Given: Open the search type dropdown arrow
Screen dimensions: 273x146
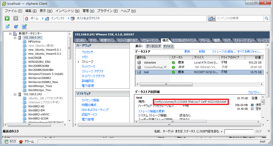Looking at the screenshot, I should click(x=214, y=18).
